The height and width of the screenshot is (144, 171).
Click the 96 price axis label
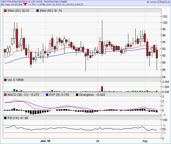point(164,35)
